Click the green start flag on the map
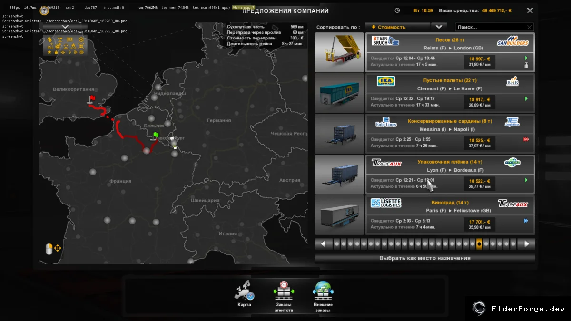Viewport: 571px width, 321px height. pyautogui.click(x=155, y=136)
